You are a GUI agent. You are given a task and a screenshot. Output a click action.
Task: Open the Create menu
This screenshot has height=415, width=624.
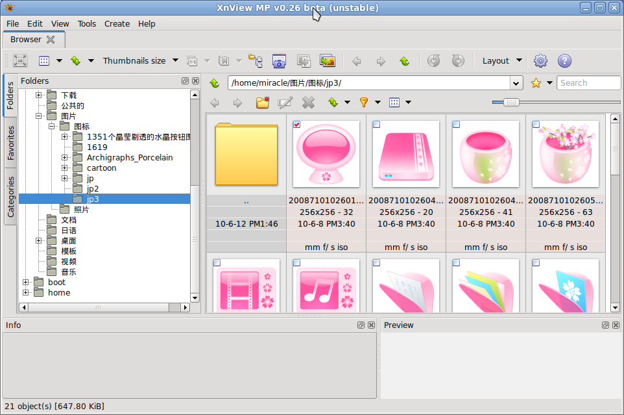pyautogui.click(x=117, y=24)
